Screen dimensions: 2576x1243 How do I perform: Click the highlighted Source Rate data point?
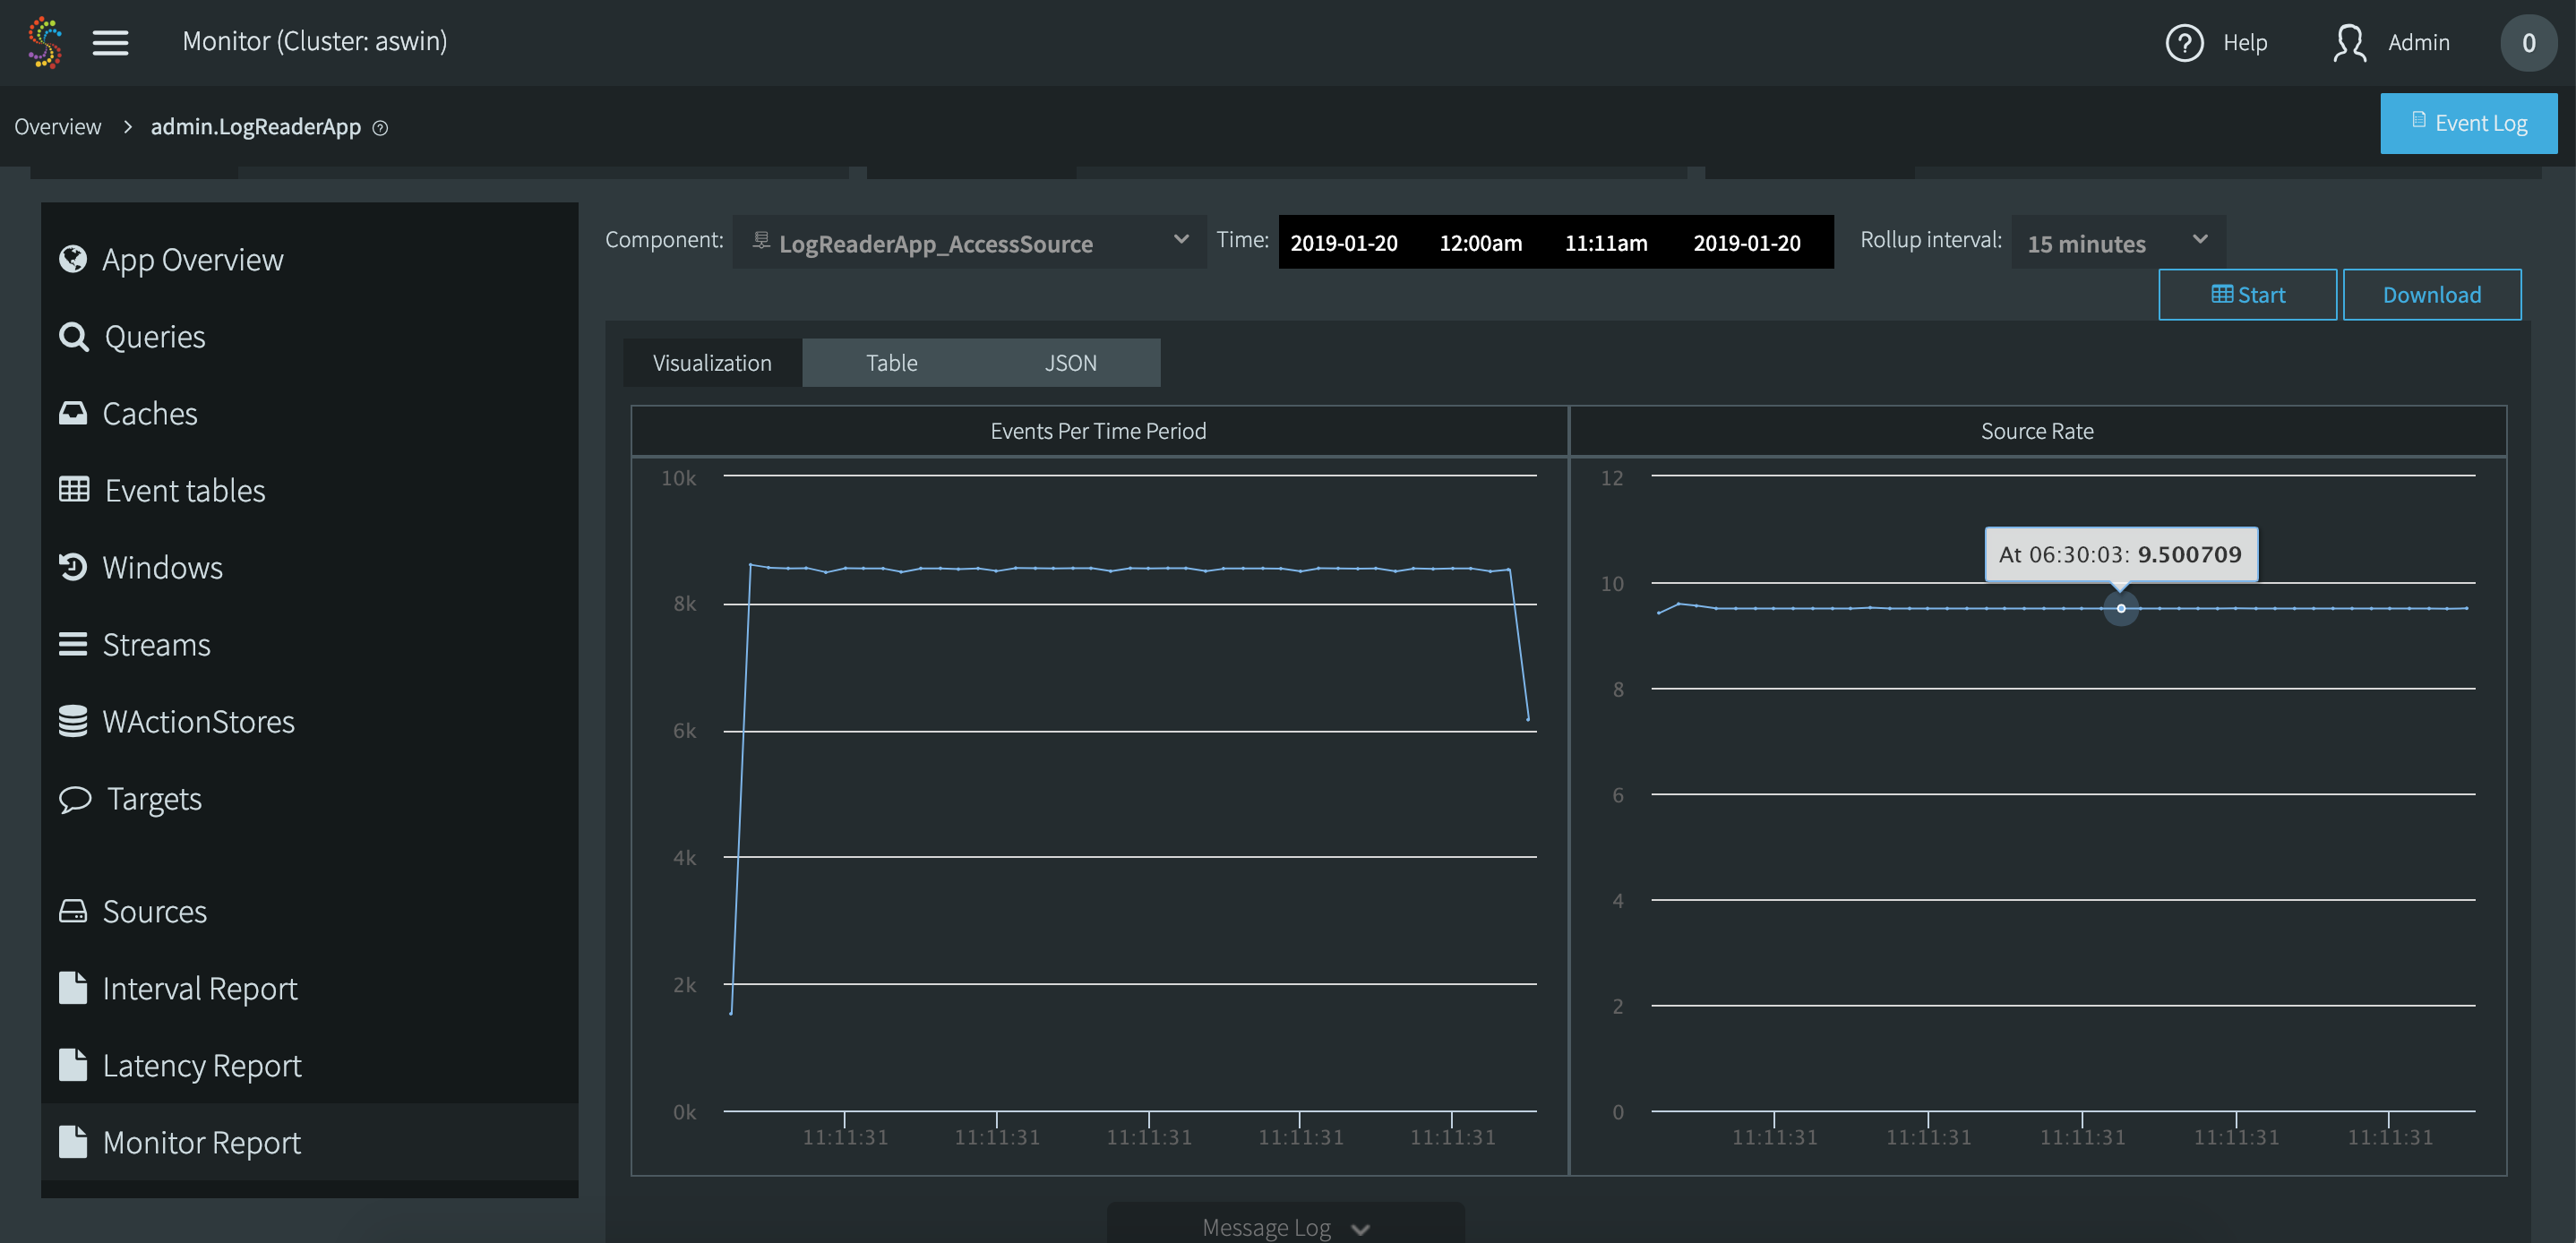click(x=2120, y=608)
